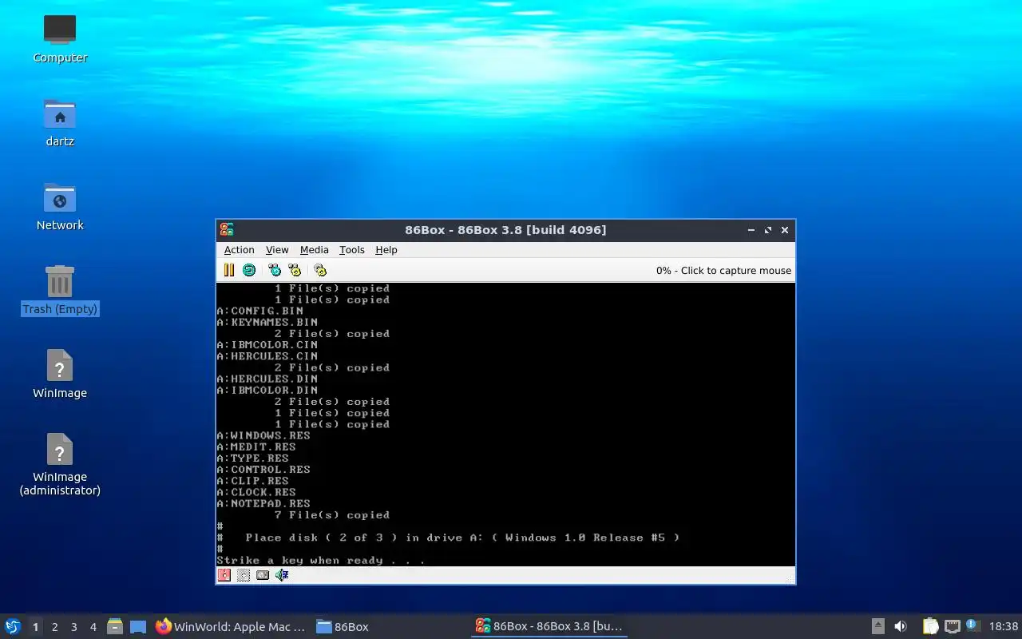
Task: Open the Help menu
Action: [x=386, y=250]
